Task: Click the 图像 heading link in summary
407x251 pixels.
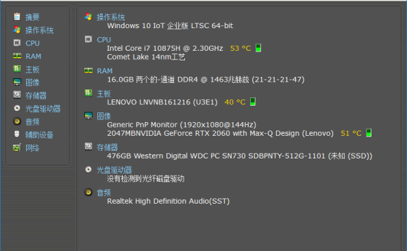Action: tap(103, 116)
